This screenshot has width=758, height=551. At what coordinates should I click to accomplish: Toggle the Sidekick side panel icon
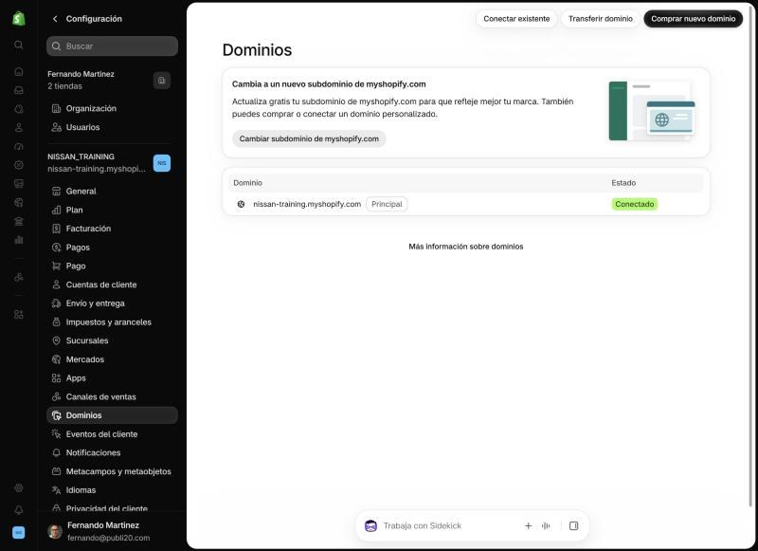(574, 525)
